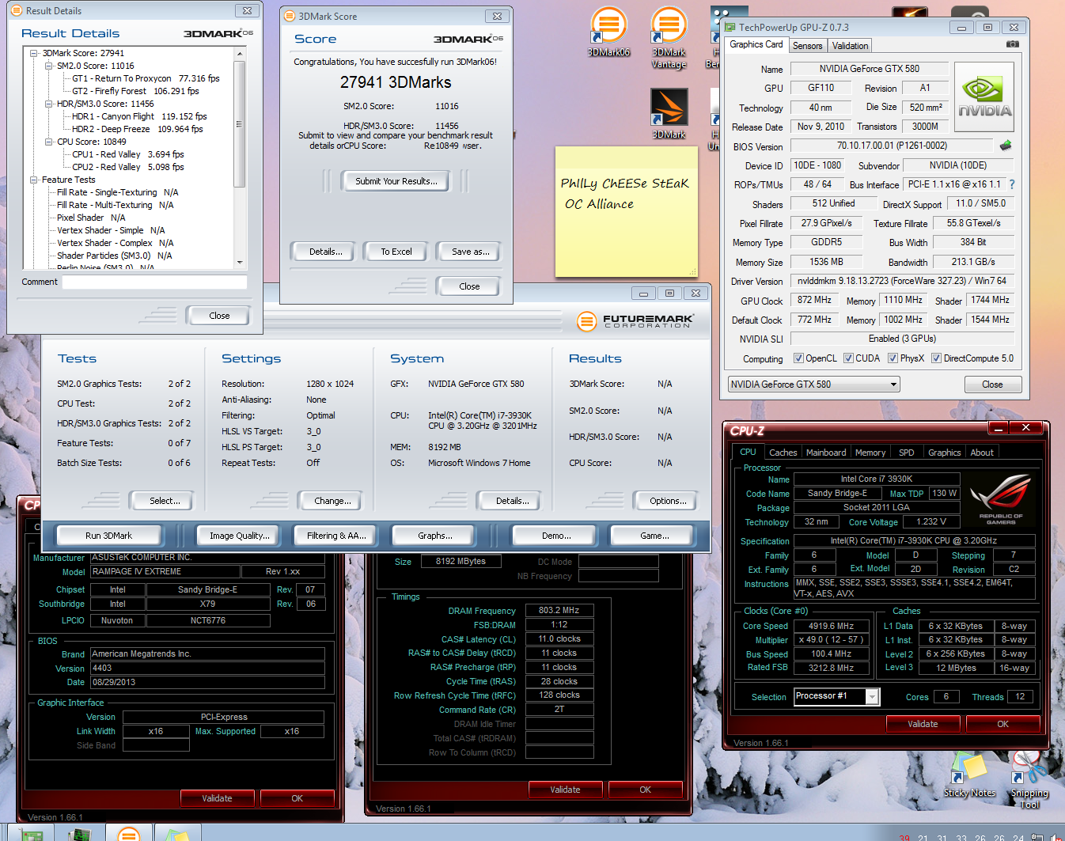
Task: Click the Comment input field
Action: click(154, 282)
